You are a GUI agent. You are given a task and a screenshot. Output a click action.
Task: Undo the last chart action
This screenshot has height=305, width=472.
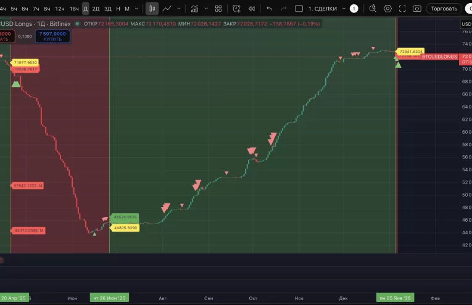tap(270, 9)
